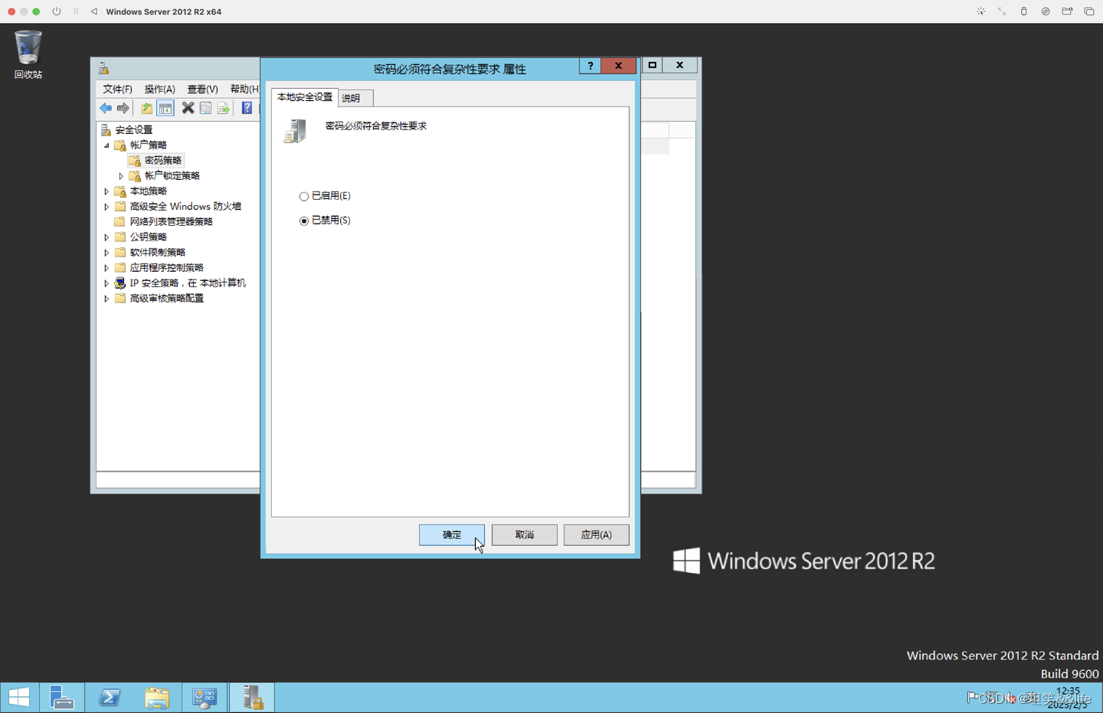Click the local security policy taskbar icon
Viewport: 1103px width, 713px height.
252,698
